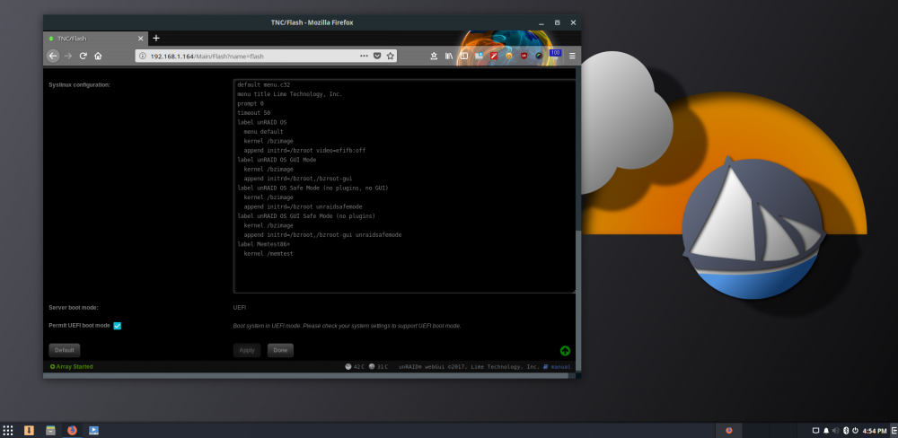
Task: Open the bookmarks star-tray toolbar icon
Action: pos(434,57)
